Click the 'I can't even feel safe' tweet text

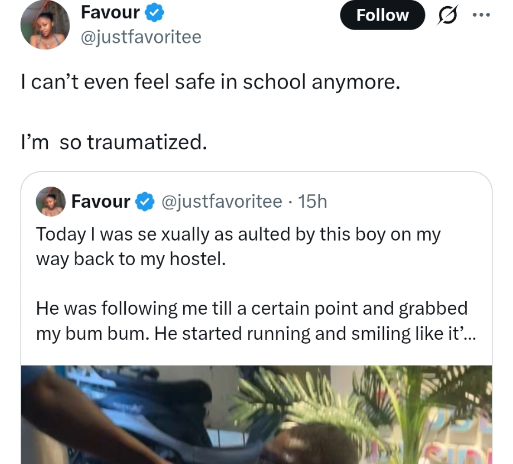(x=211, y=82)
